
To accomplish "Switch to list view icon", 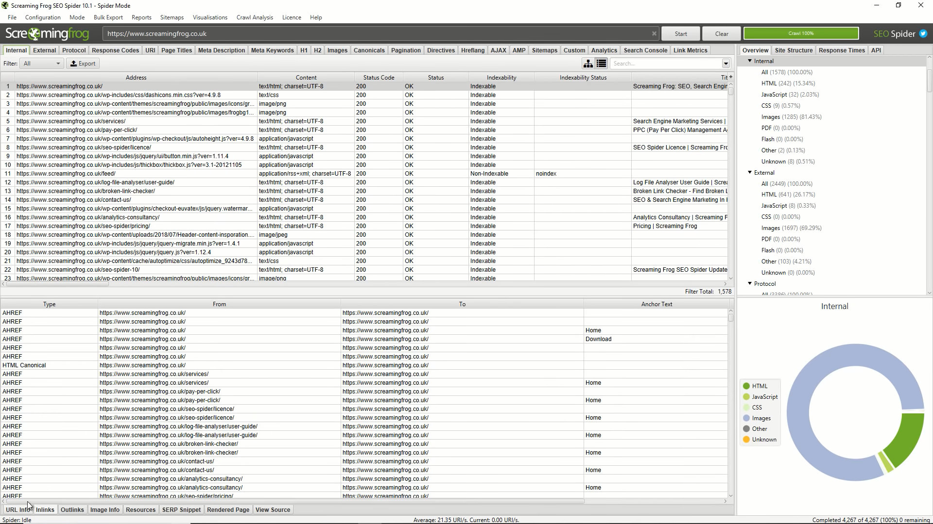I will point(601,64).
